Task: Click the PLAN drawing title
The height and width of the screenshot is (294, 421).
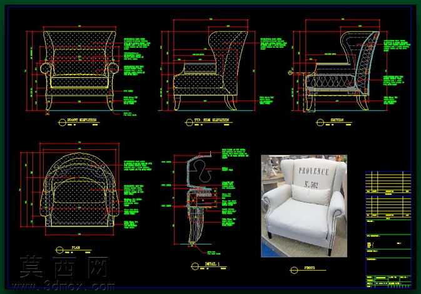Action: tap(76, 248)
